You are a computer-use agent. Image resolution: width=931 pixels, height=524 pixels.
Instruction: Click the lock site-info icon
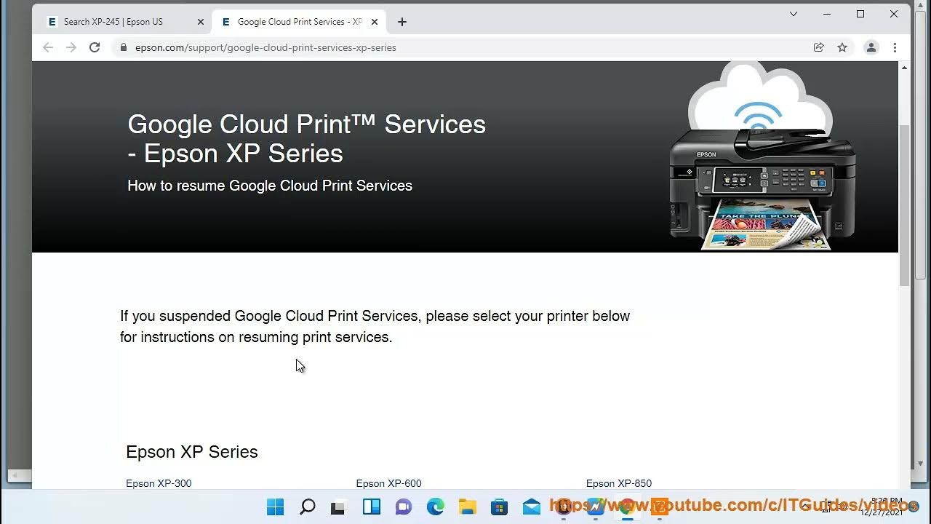click(x=124, y=47)
